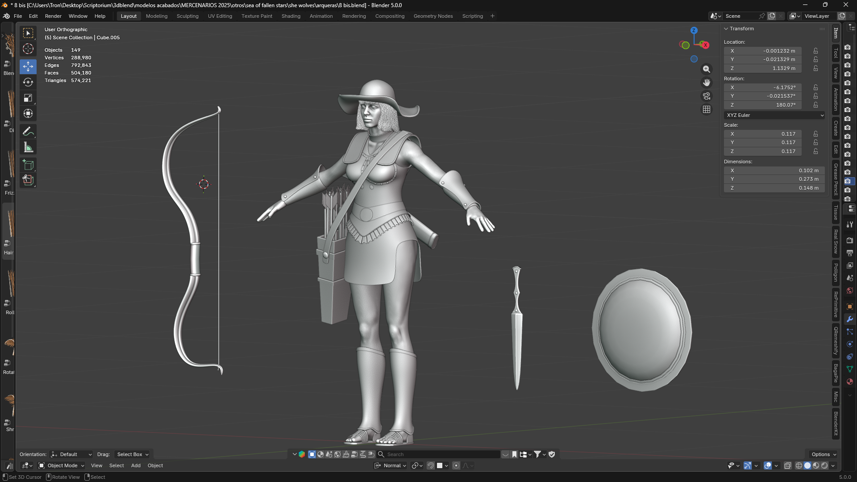Click the zoom magnifier viewport icon
857x482 pixels.
point(707,69)
